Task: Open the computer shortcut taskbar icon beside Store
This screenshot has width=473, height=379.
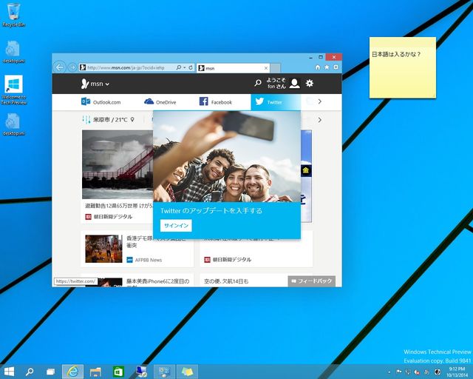Action: 141,372
